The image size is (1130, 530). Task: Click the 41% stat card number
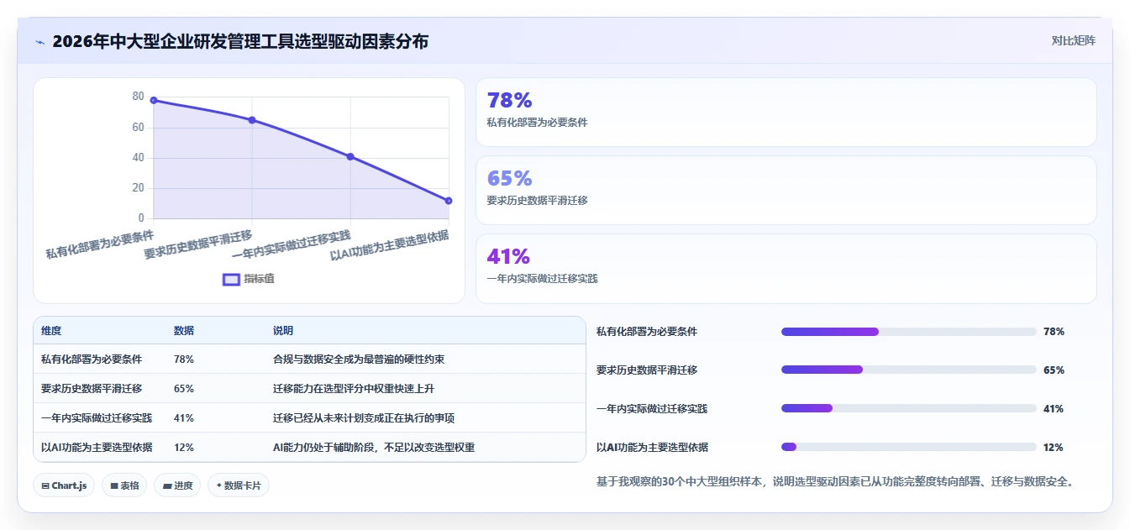(508, 256)
